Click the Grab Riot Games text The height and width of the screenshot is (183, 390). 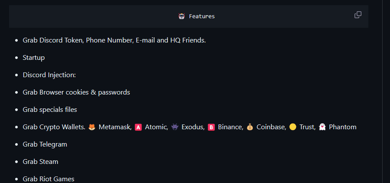click(48, 179)
